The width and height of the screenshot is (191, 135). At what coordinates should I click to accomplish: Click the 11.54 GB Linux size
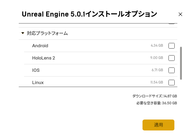click(x=156, y=82)
